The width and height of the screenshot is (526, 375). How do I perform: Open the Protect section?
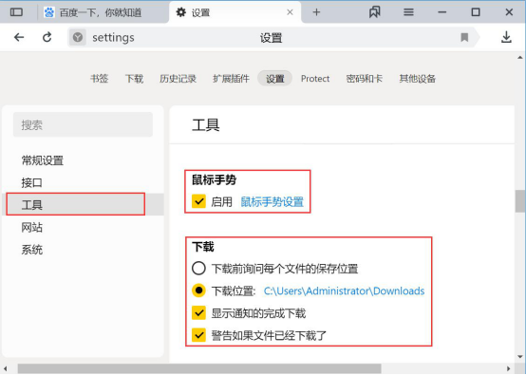315,79
